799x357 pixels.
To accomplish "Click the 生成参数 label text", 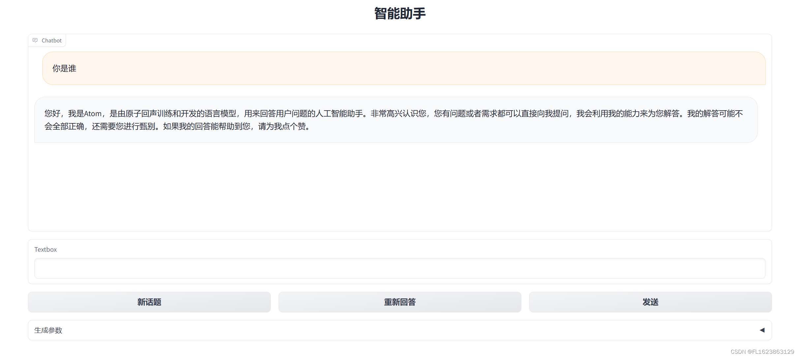I will coord(48,330).
